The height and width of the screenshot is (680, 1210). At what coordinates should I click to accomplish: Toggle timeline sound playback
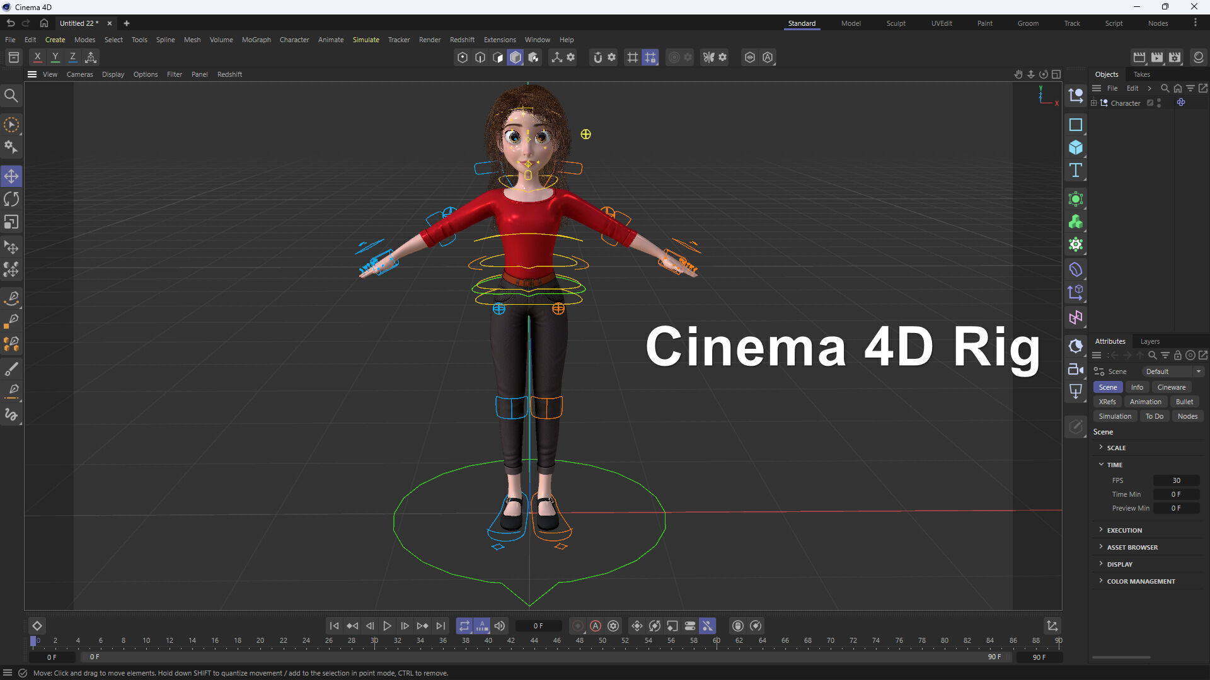[500, 626]
